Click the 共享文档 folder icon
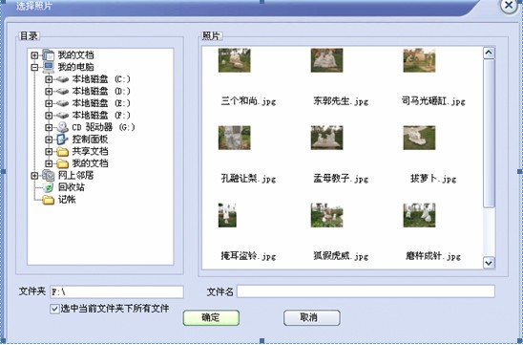 click(x=62, y=152)
